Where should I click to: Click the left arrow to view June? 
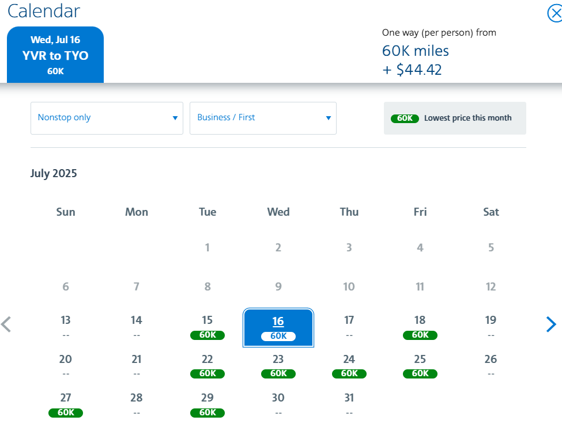6,324
